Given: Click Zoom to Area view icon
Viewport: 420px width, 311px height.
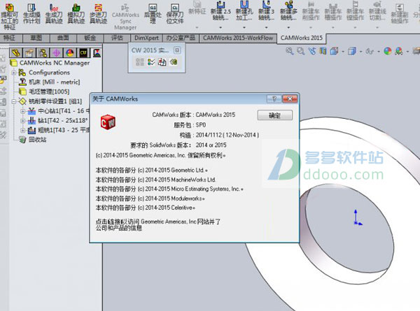Looking at the screenshot, I should coord(301,51).
